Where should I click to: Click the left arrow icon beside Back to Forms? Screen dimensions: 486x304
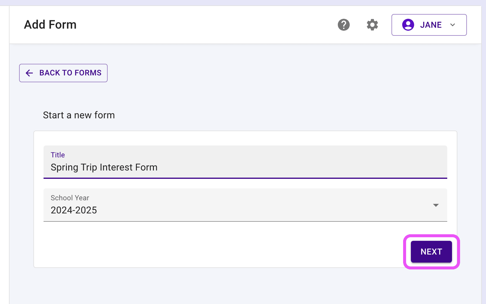coord(29,73)
